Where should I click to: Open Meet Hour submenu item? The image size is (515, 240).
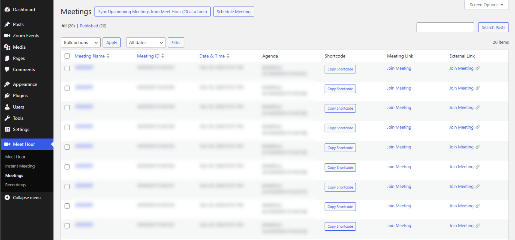click(16, 157)
